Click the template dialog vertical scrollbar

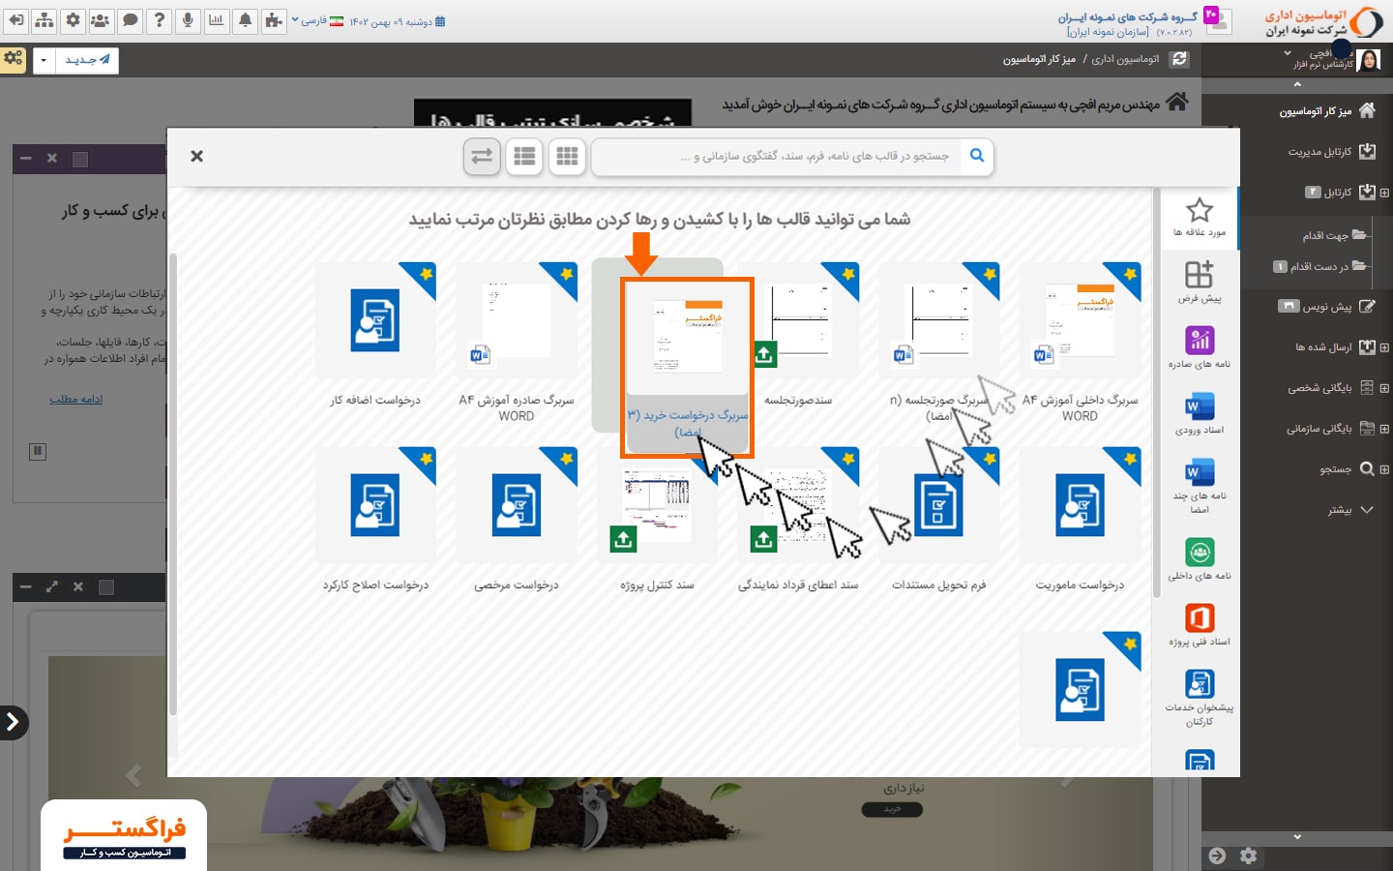[1156, 387]
